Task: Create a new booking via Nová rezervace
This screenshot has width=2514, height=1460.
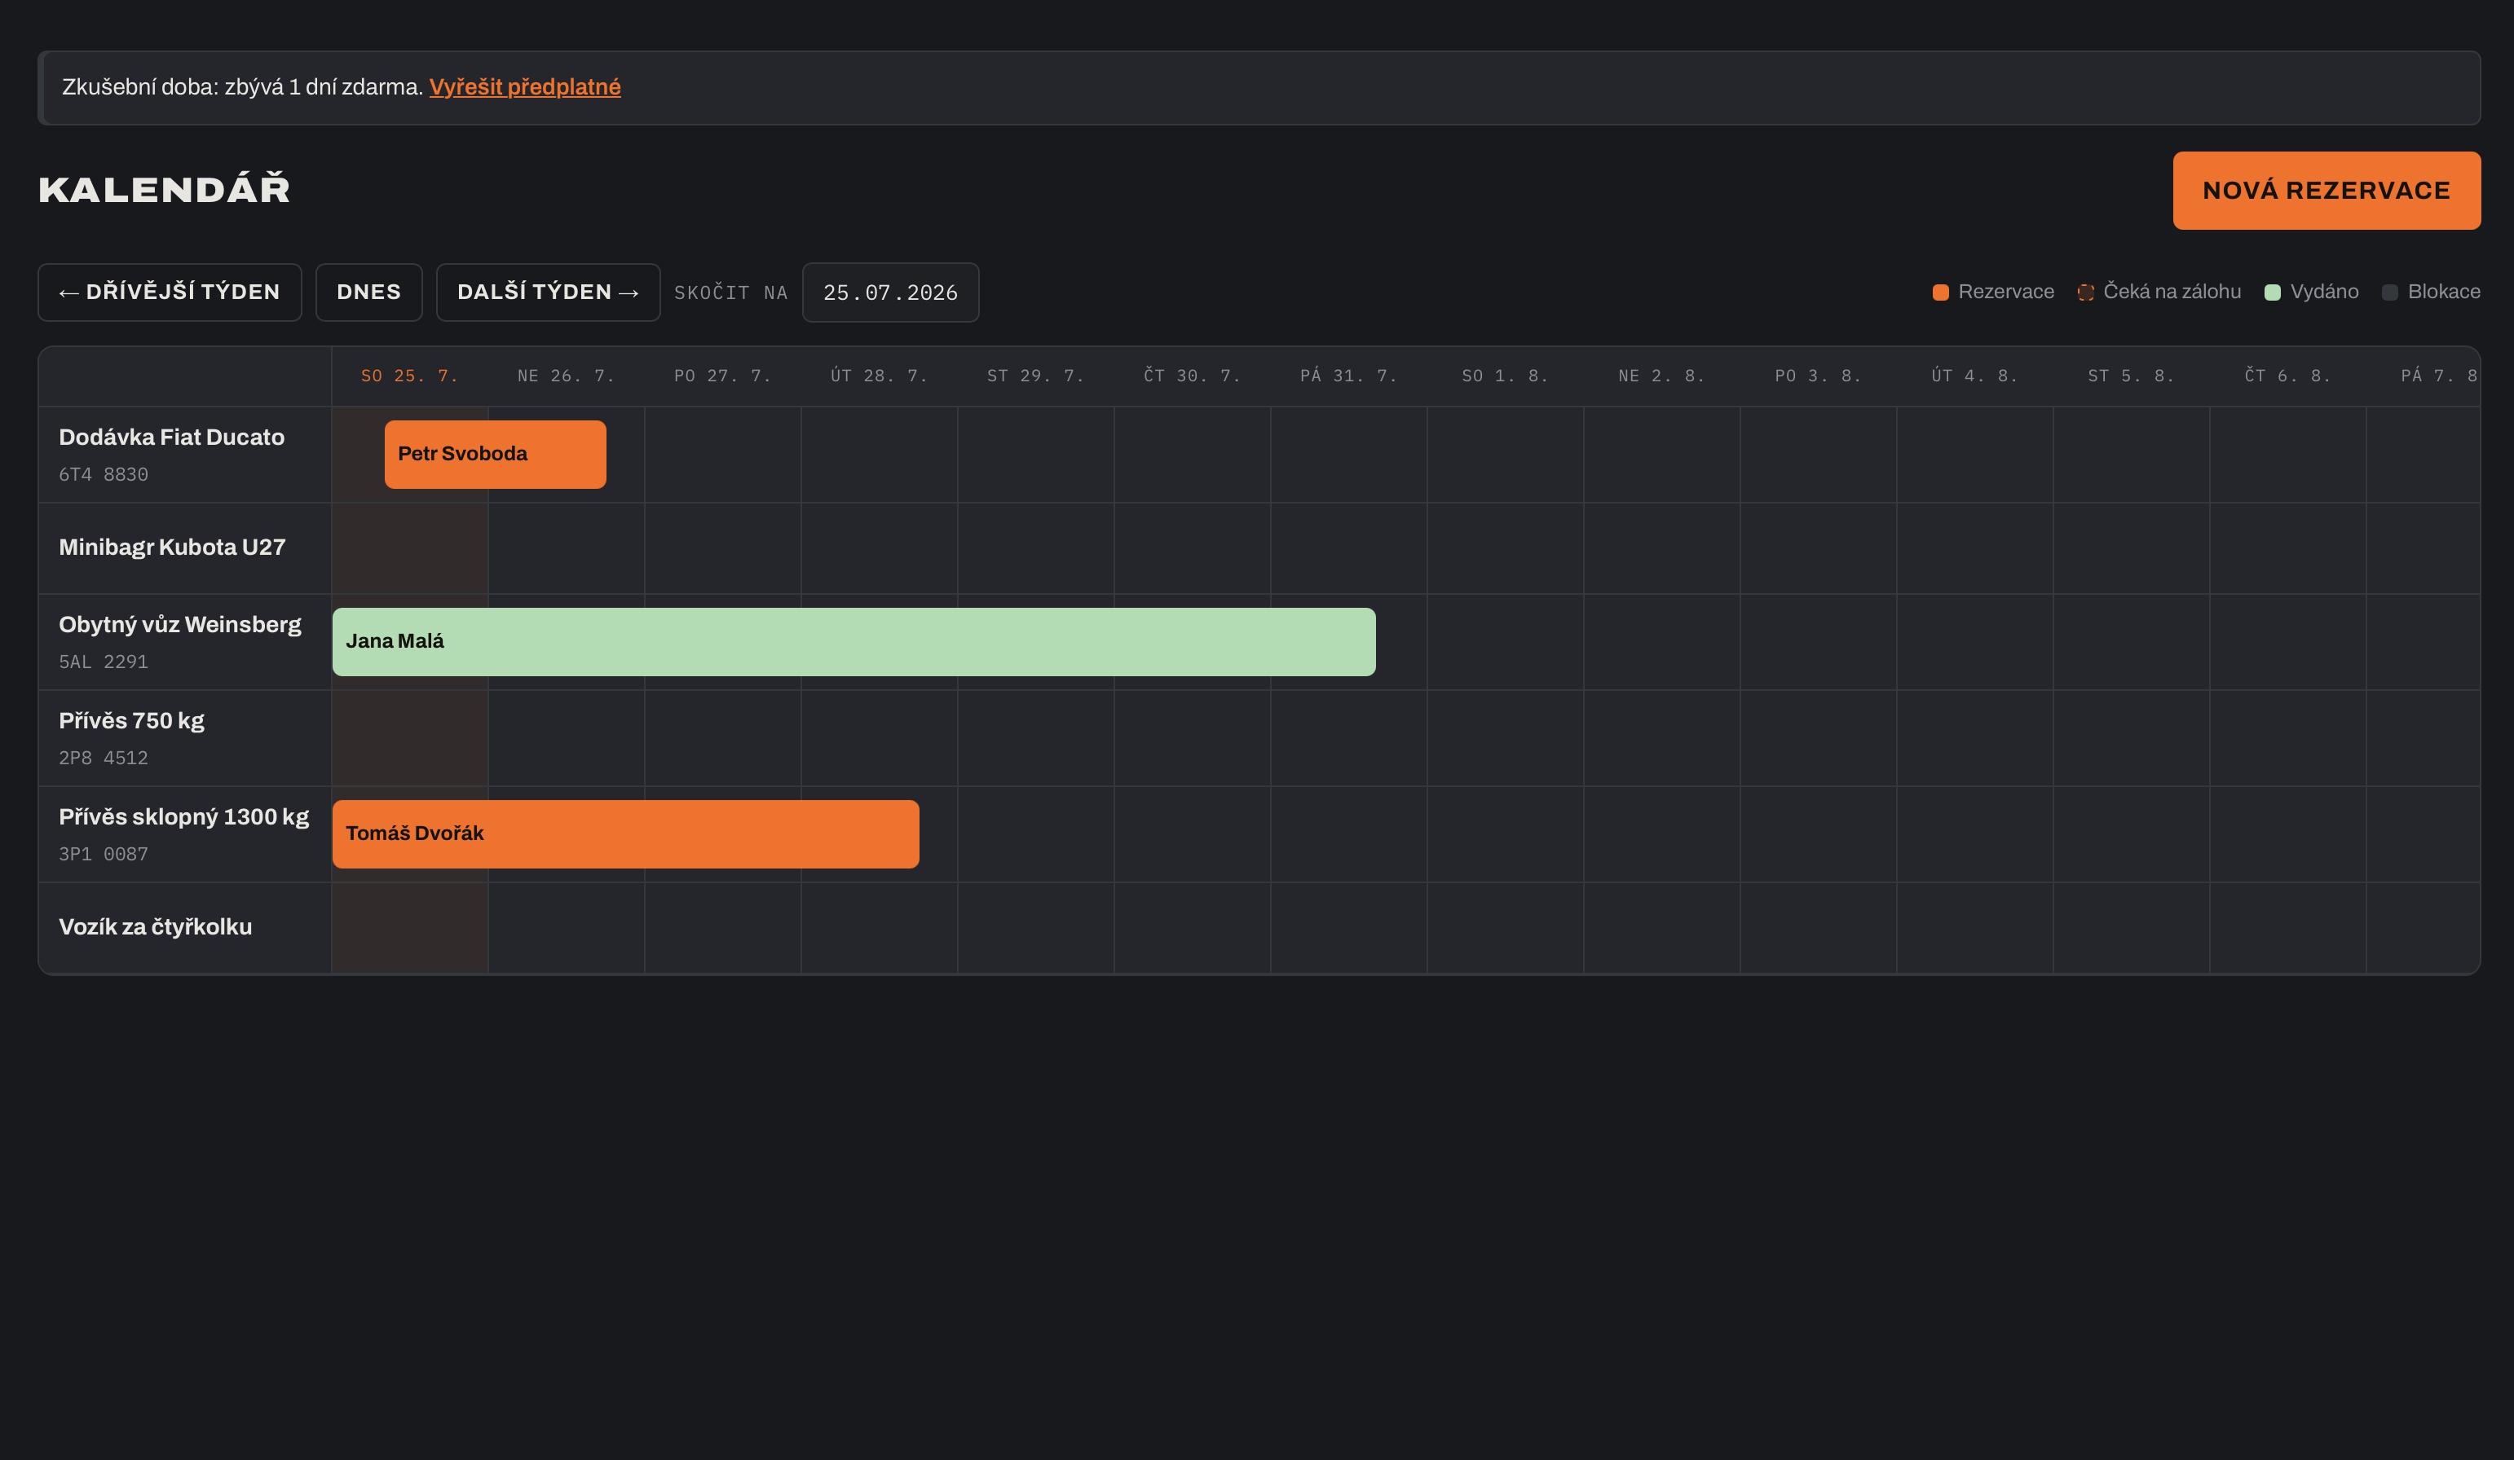Action: pos(2327,191)
